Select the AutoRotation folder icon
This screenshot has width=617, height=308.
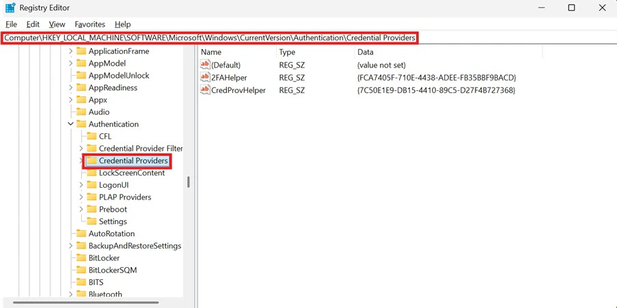point(81,234)
